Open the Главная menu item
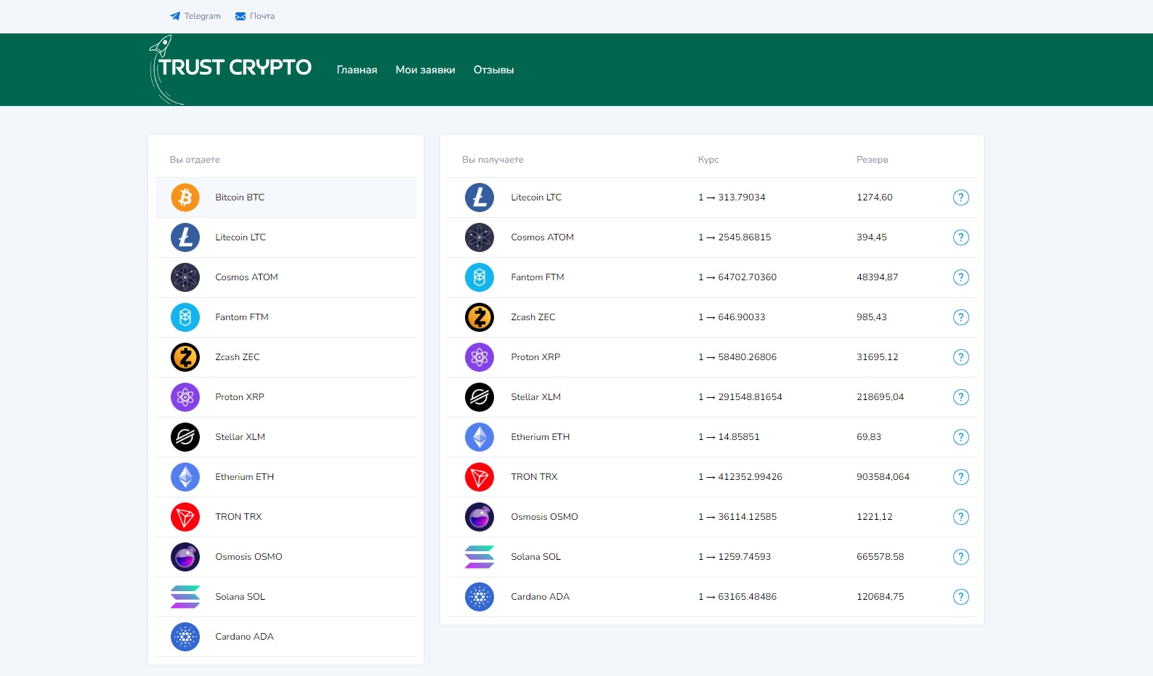Image resolution: width=1153 pixels, height=676 pixels. [x=357, y=70]
